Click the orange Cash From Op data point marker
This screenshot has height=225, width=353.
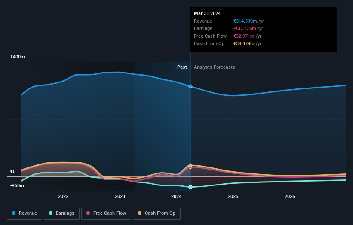(x=190, y=165)
